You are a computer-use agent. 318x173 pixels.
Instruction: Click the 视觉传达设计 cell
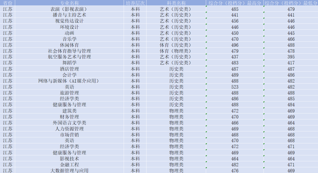(69, 21)
